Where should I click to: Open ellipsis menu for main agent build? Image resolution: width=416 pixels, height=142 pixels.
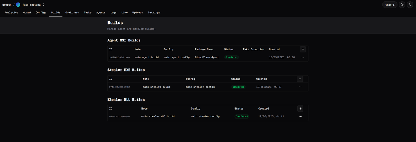click(303, 57)
